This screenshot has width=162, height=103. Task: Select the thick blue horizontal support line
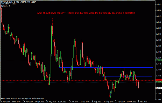(106, 68)
